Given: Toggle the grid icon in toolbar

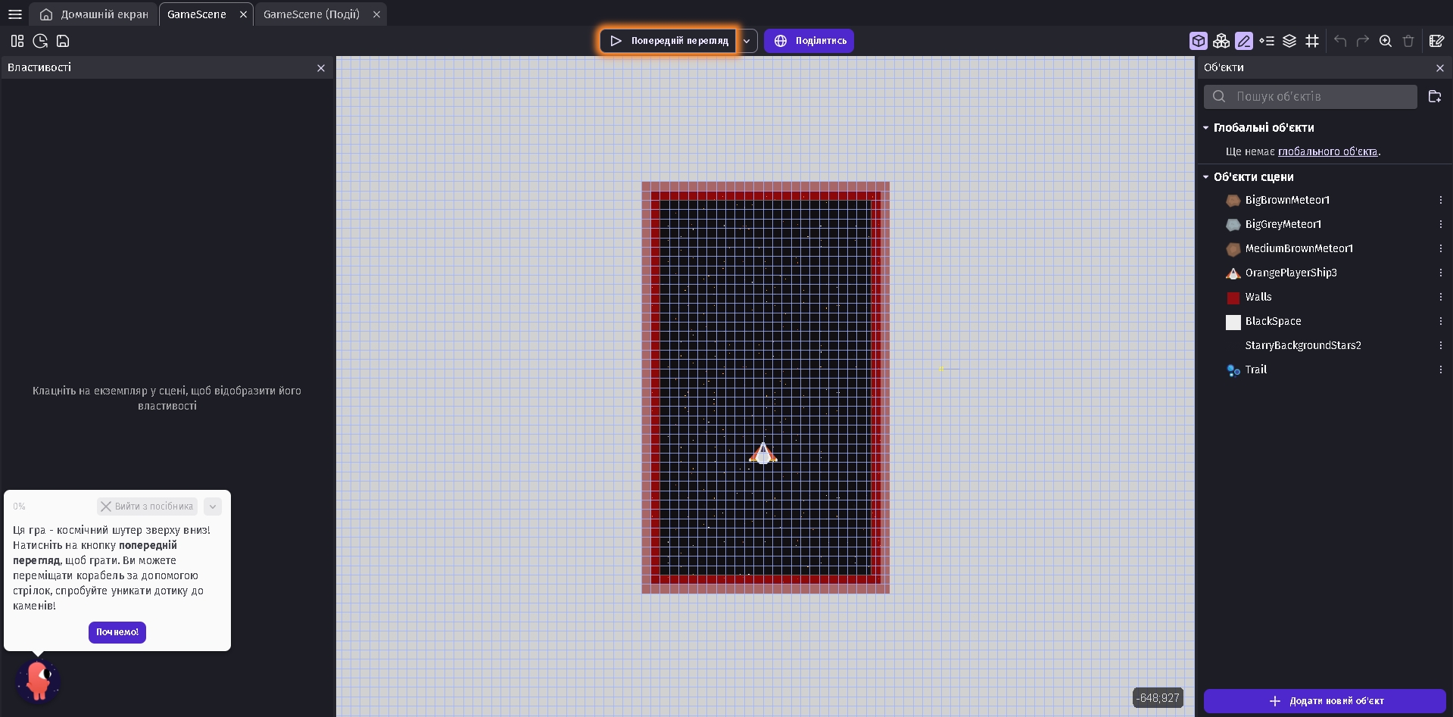Looking at the screenshot, I should click(1312, 41).
